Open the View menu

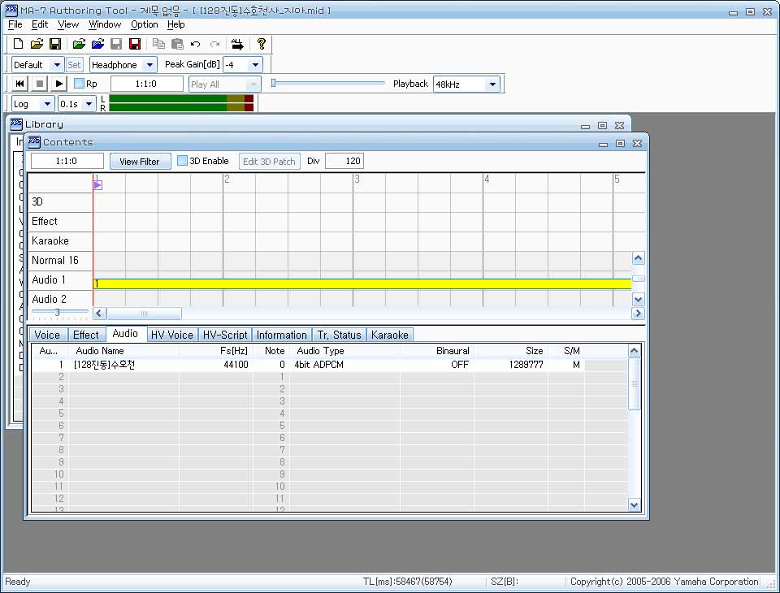[68, 24]
